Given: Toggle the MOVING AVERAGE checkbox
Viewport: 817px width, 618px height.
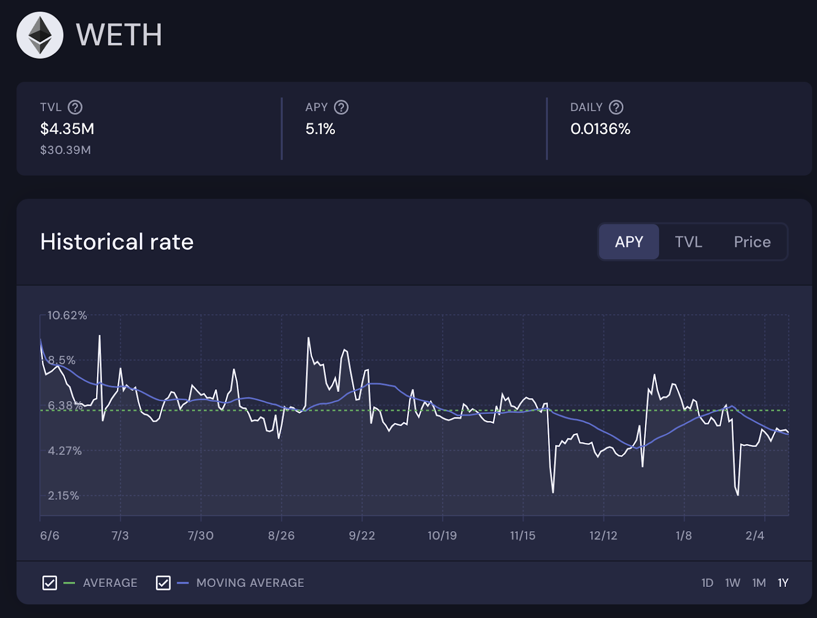Looking at the screenshot, I should (163, 583).
